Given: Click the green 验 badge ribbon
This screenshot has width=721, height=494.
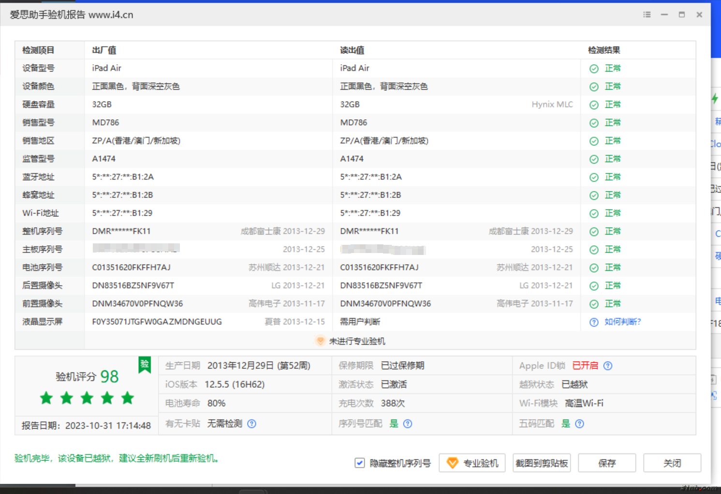Looking at the screenshot, I should point(145,365).
